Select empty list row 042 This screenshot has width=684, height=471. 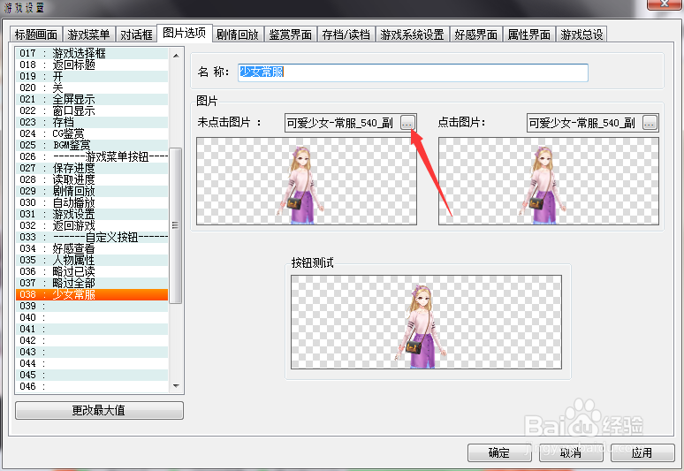(92, 340)
